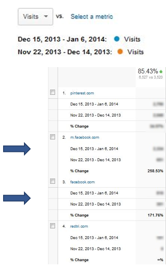The height and width of the screenshot is (275, 166).
Task: Check the pinterest.com row checkbox
Action: pyautogui.click(x=52, y=92)
